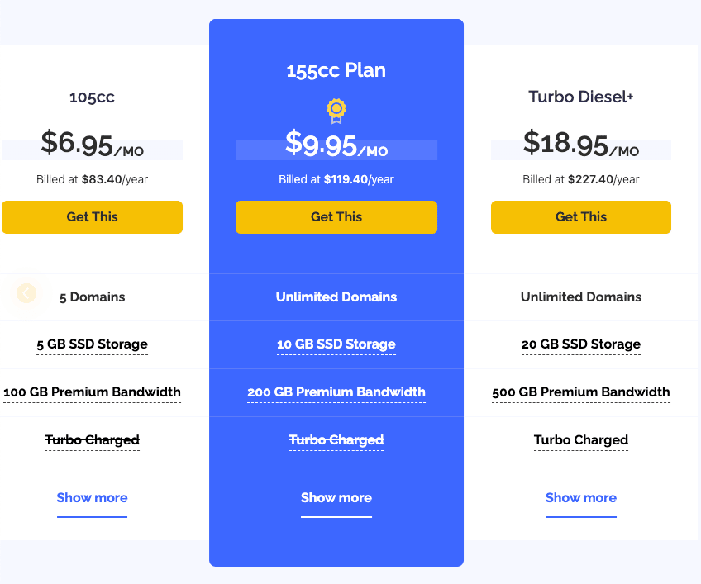Get the Turbo Diesel+ plan
Image resolution: width=701 pixels, height=584 pixels.
pos(581,217)
